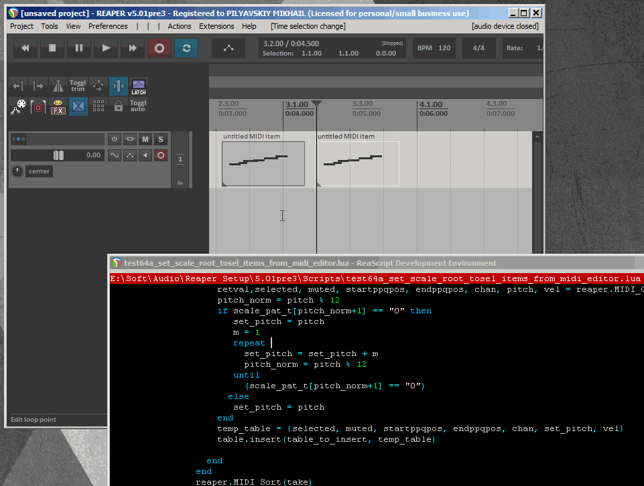Click the Toggl trim toolbar button
This screenshot has height=486, width=644.
78,86
